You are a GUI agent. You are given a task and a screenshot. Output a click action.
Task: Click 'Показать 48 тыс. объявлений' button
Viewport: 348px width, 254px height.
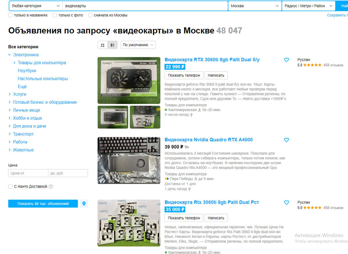point(43,204)
